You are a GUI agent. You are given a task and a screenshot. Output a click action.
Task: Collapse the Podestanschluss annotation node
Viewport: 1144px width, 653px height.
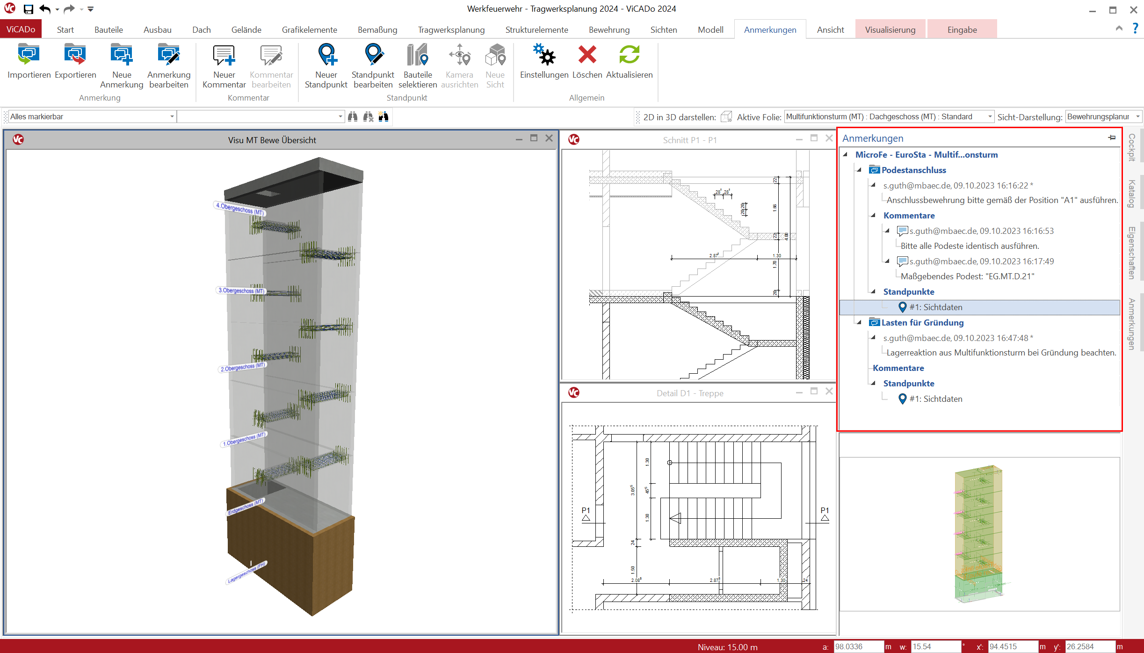[859, 170]
